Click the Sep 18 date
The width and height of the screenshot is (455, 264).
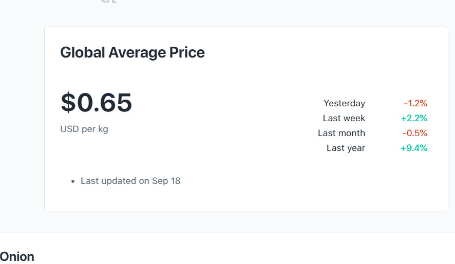[x=166, y=181]
